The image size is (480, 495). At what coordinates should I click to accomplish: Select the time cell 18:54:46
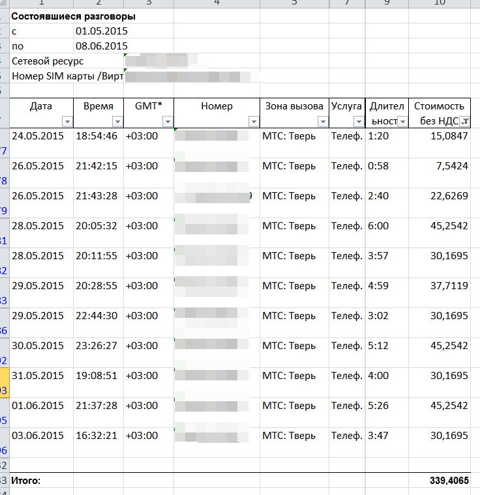coord(98,143)
